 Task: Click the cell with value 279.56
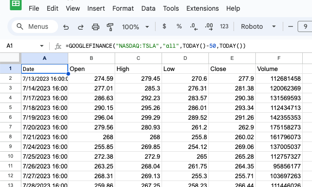click(x=91, y=127)
